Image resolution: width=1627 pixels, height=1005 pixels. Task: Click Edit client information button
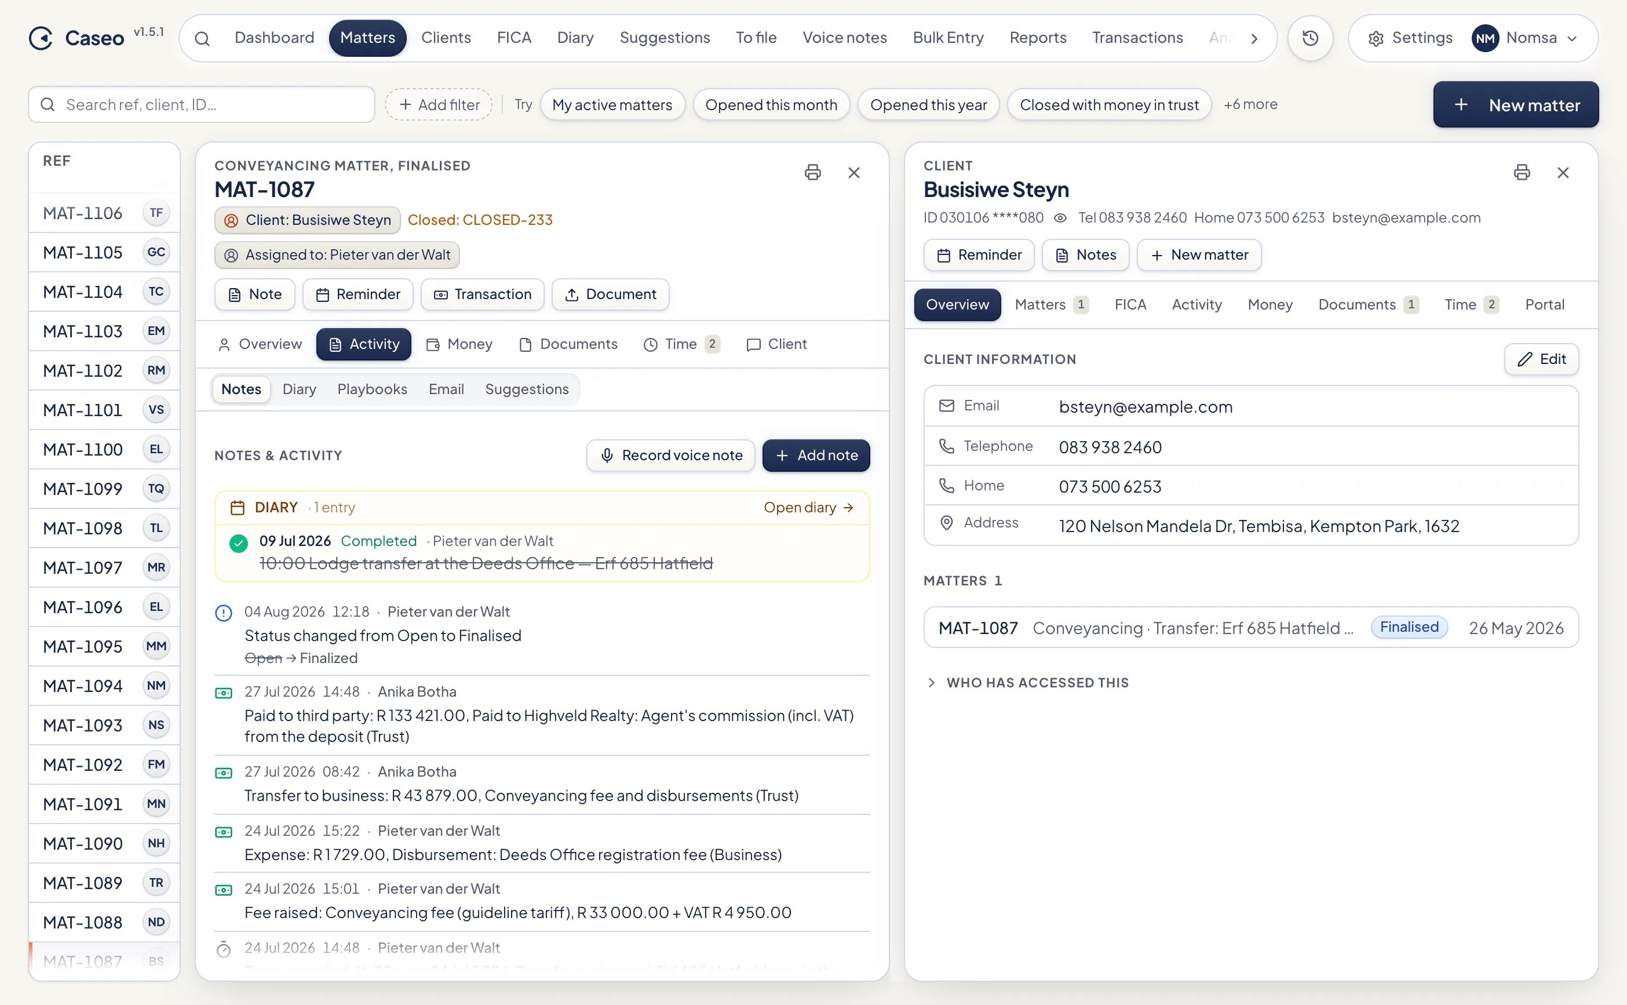click(1541, 359)
